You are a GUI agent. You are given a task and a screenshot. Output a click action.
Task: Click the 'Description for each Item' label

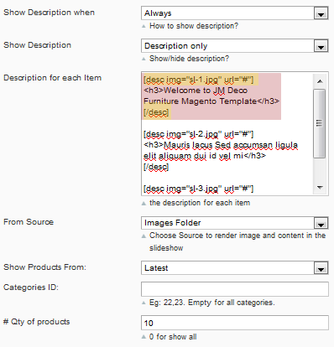click(52, 78)
